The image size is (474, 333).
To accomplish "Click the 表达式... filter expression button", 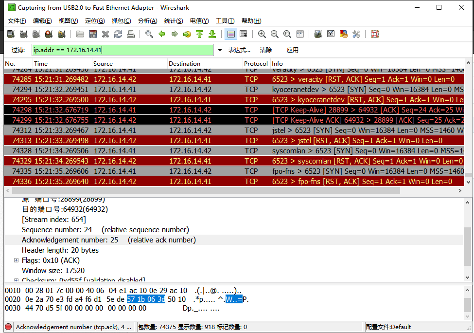I will [x=239, y=50].
